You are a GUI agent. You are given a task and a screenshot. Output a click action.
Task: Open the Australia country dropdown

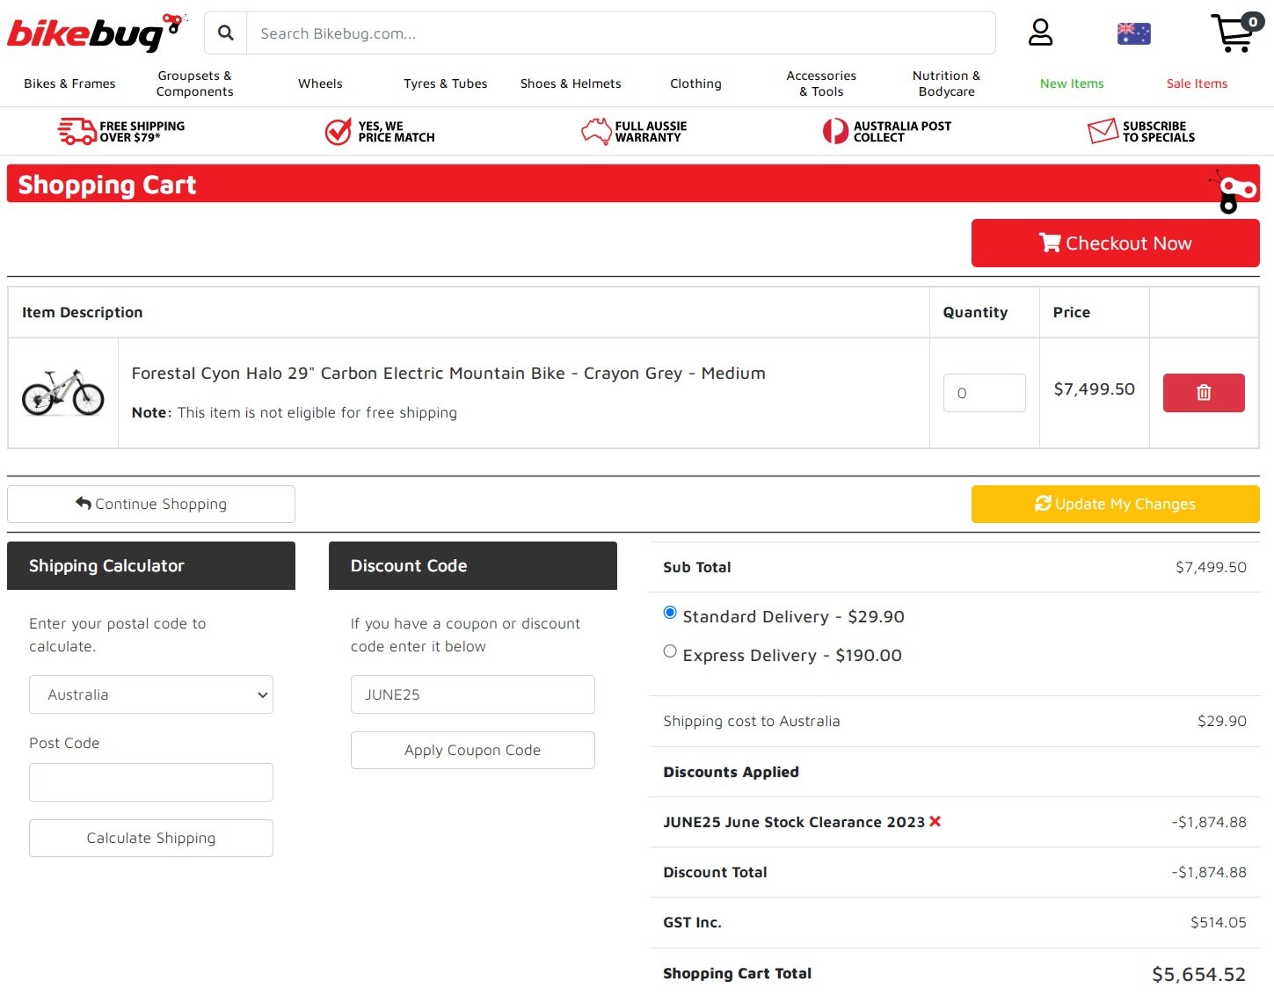(151, 694)
